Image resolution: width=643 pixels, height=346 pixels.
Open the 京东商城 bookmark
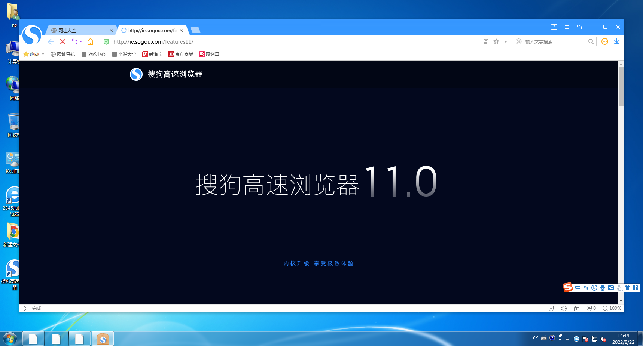(181, 54)
